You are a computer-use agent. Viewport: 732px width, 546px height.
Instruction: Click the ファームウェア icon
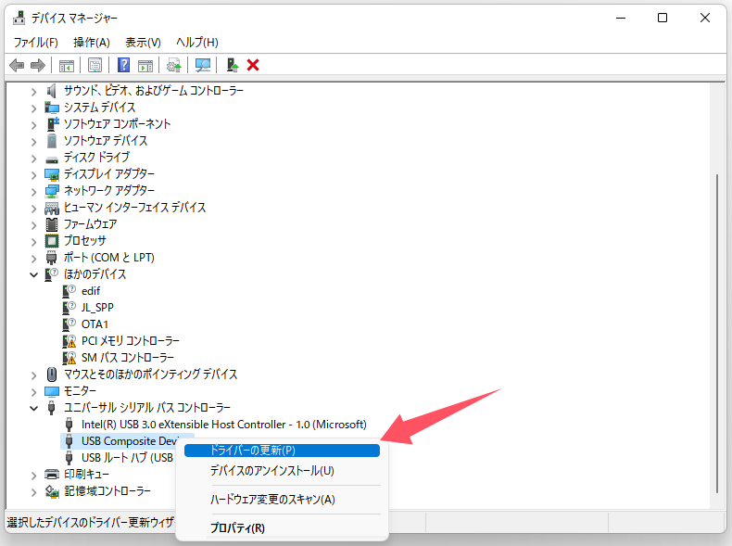click(x=52, y=224)
